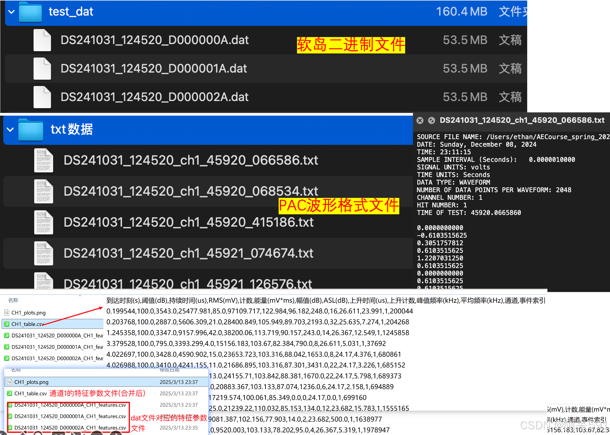Click 名称 column header to sort
The image size is (610, 435).
coord(13,300)
